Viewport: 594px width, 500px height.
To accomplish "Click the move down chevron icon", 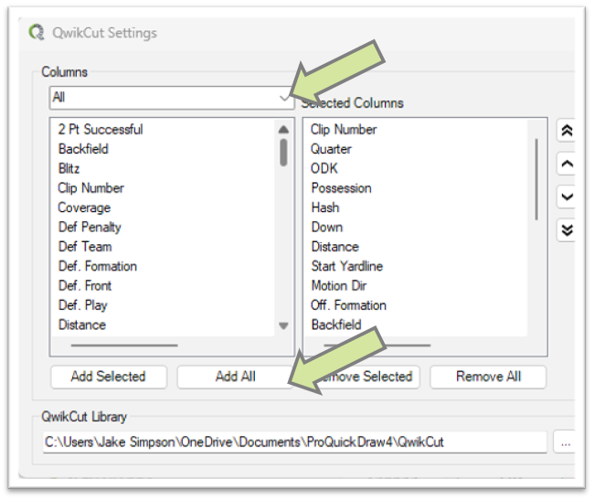I will (567, 197).
